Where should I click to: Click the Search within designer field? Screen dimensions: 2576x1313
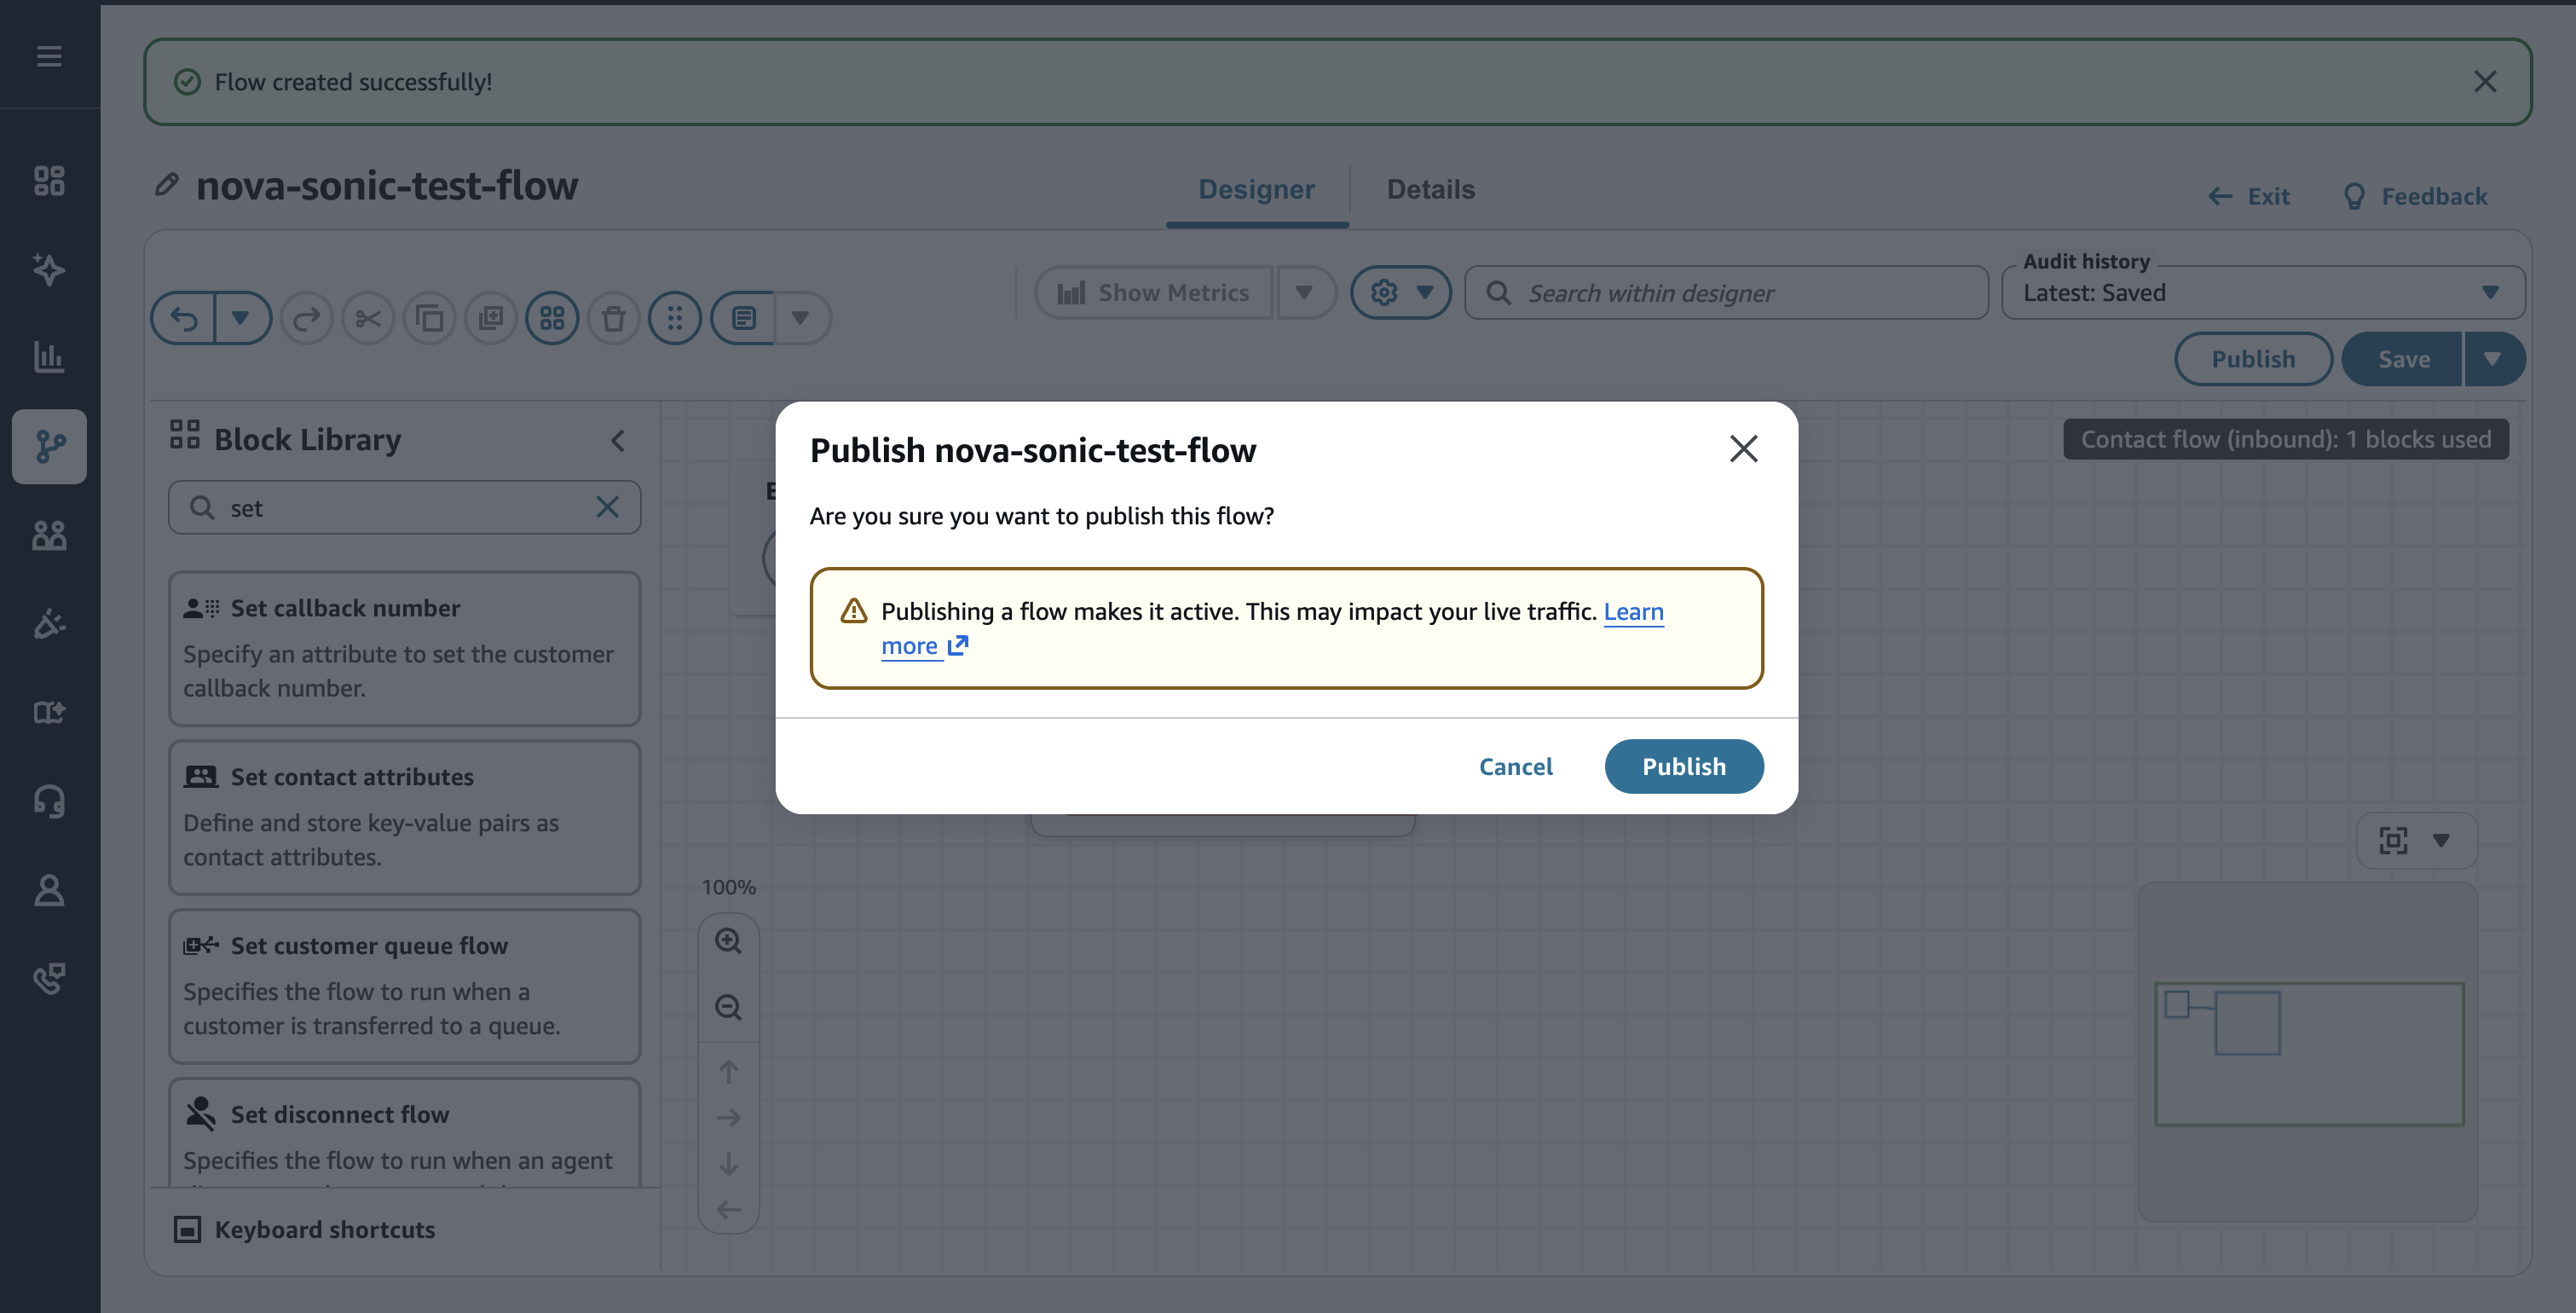pyautogui.click(x=1738, y=293)
